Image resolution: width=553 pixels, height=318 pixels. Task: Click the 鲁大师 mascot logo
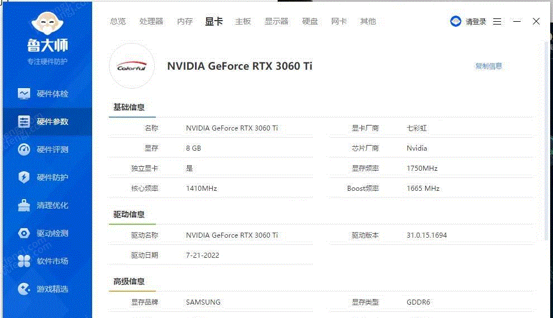47,23
